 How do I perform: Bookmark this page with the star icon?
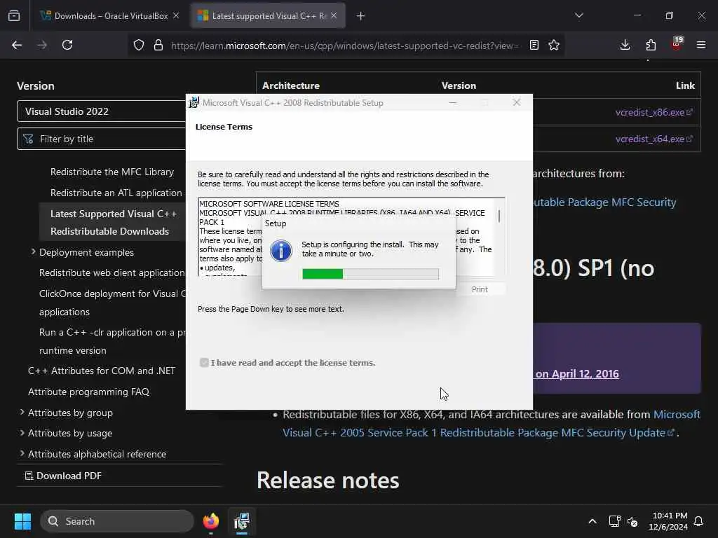tap(554, 45)
